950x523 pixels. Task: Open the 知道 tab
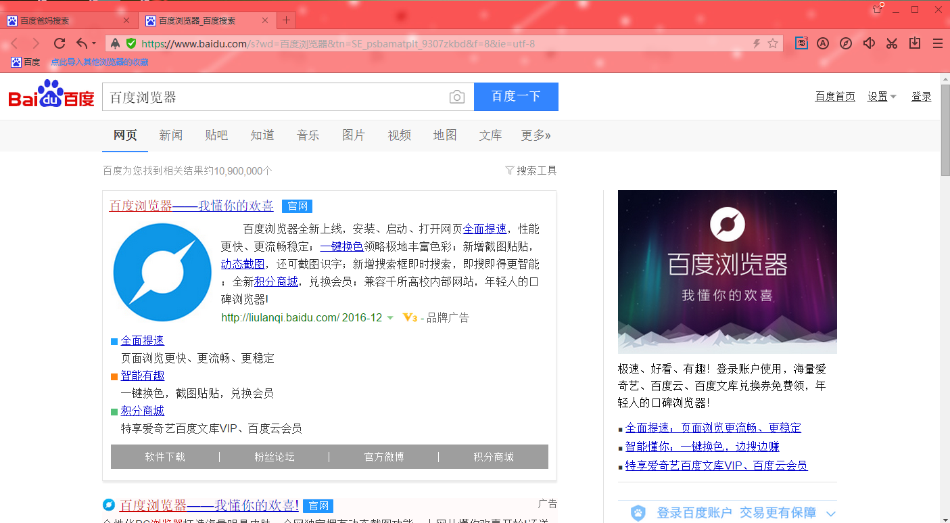click(262, 135)
